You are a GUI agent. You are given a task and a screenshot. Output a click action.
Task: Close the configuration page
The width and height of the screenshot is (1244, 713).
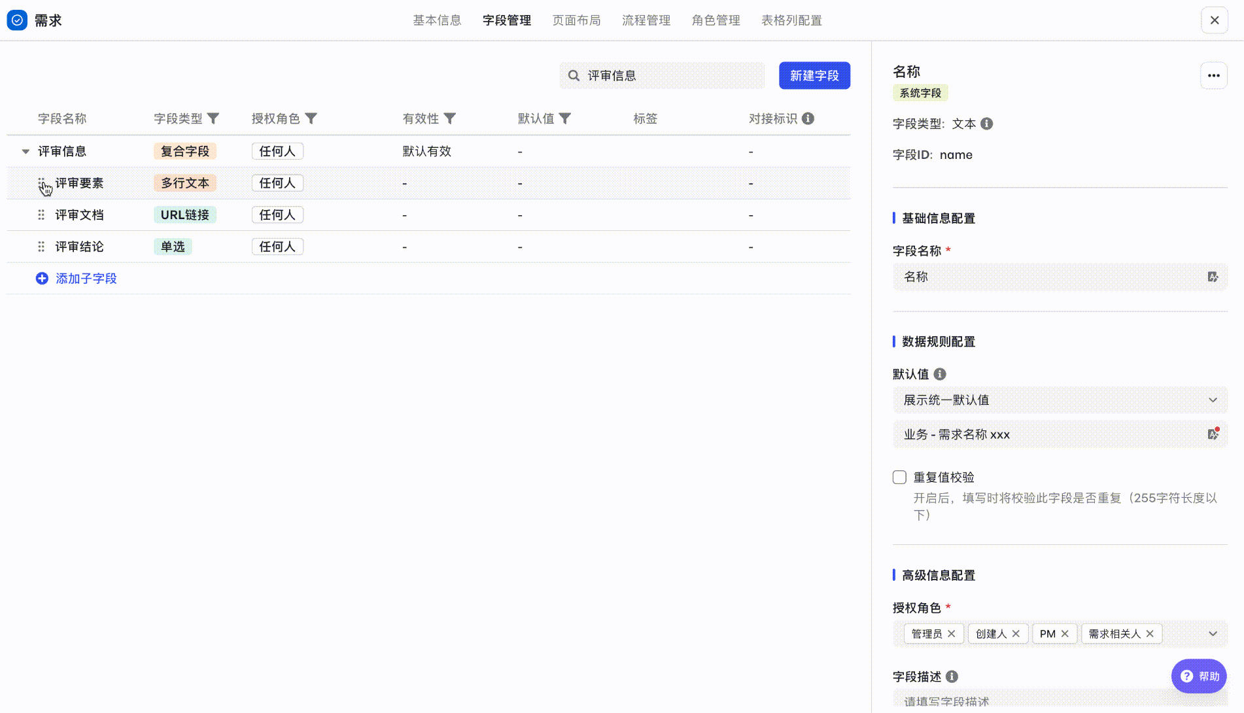[x=1215, y=20]
